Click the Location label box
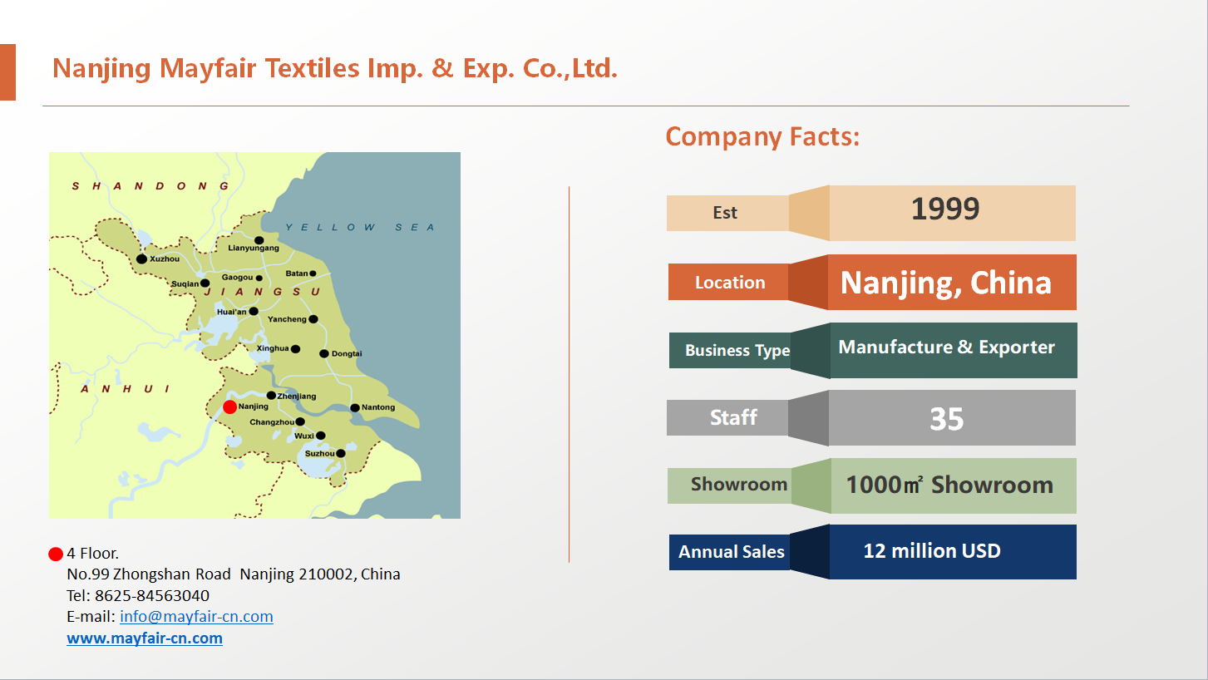Screen dimensions: 1208x680 pyautogui.click(x=729, y=282)
